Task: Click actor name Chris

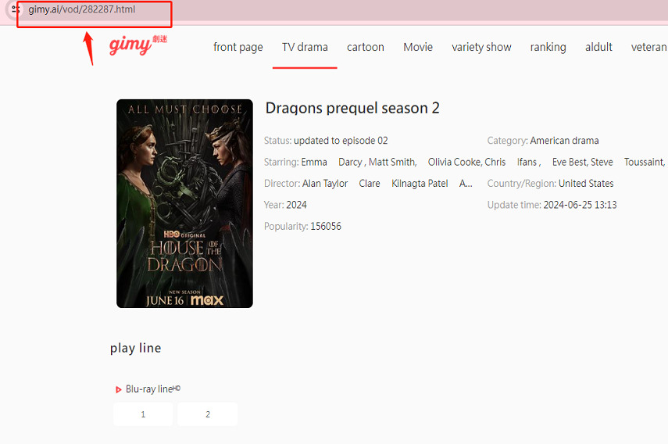Action: 495,162
